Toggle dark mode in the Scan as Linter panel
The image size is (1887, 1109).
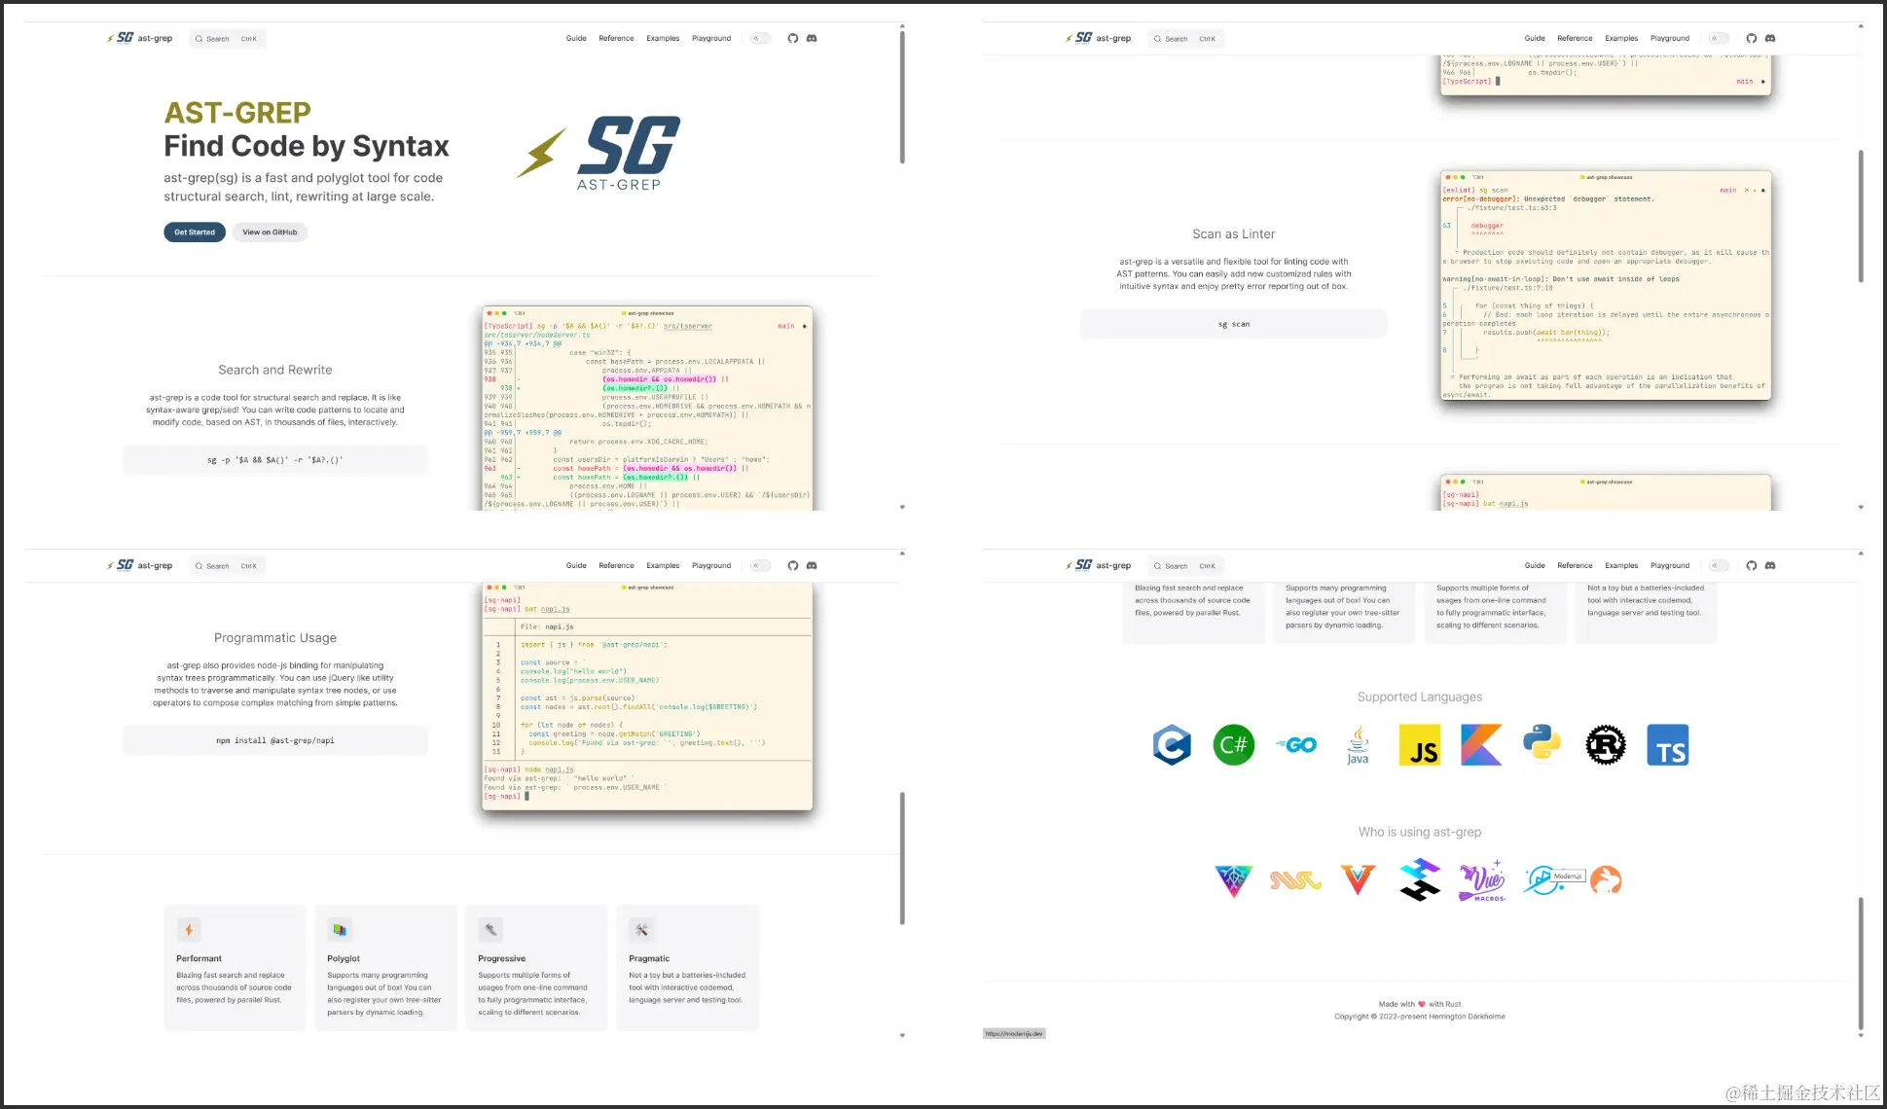1720,39
